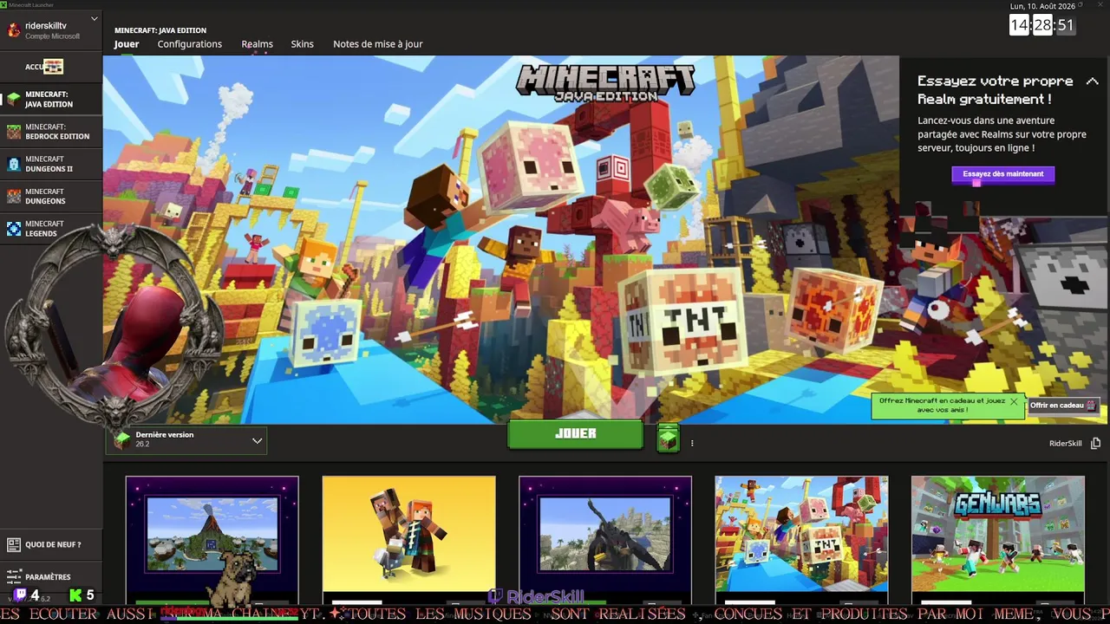This screenshot has height=624, width=1110.
Task: Click the Compte Microsoft text under riderskilltv
Action: (x=52, y=36)
